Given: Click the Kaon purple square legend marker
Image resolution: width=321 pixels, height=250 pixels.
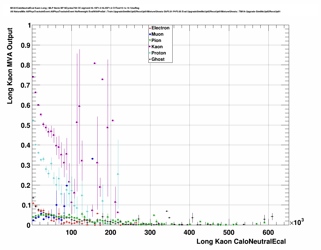Looking at the screenshot, I should pyautogui.click(x=150, y=47).
